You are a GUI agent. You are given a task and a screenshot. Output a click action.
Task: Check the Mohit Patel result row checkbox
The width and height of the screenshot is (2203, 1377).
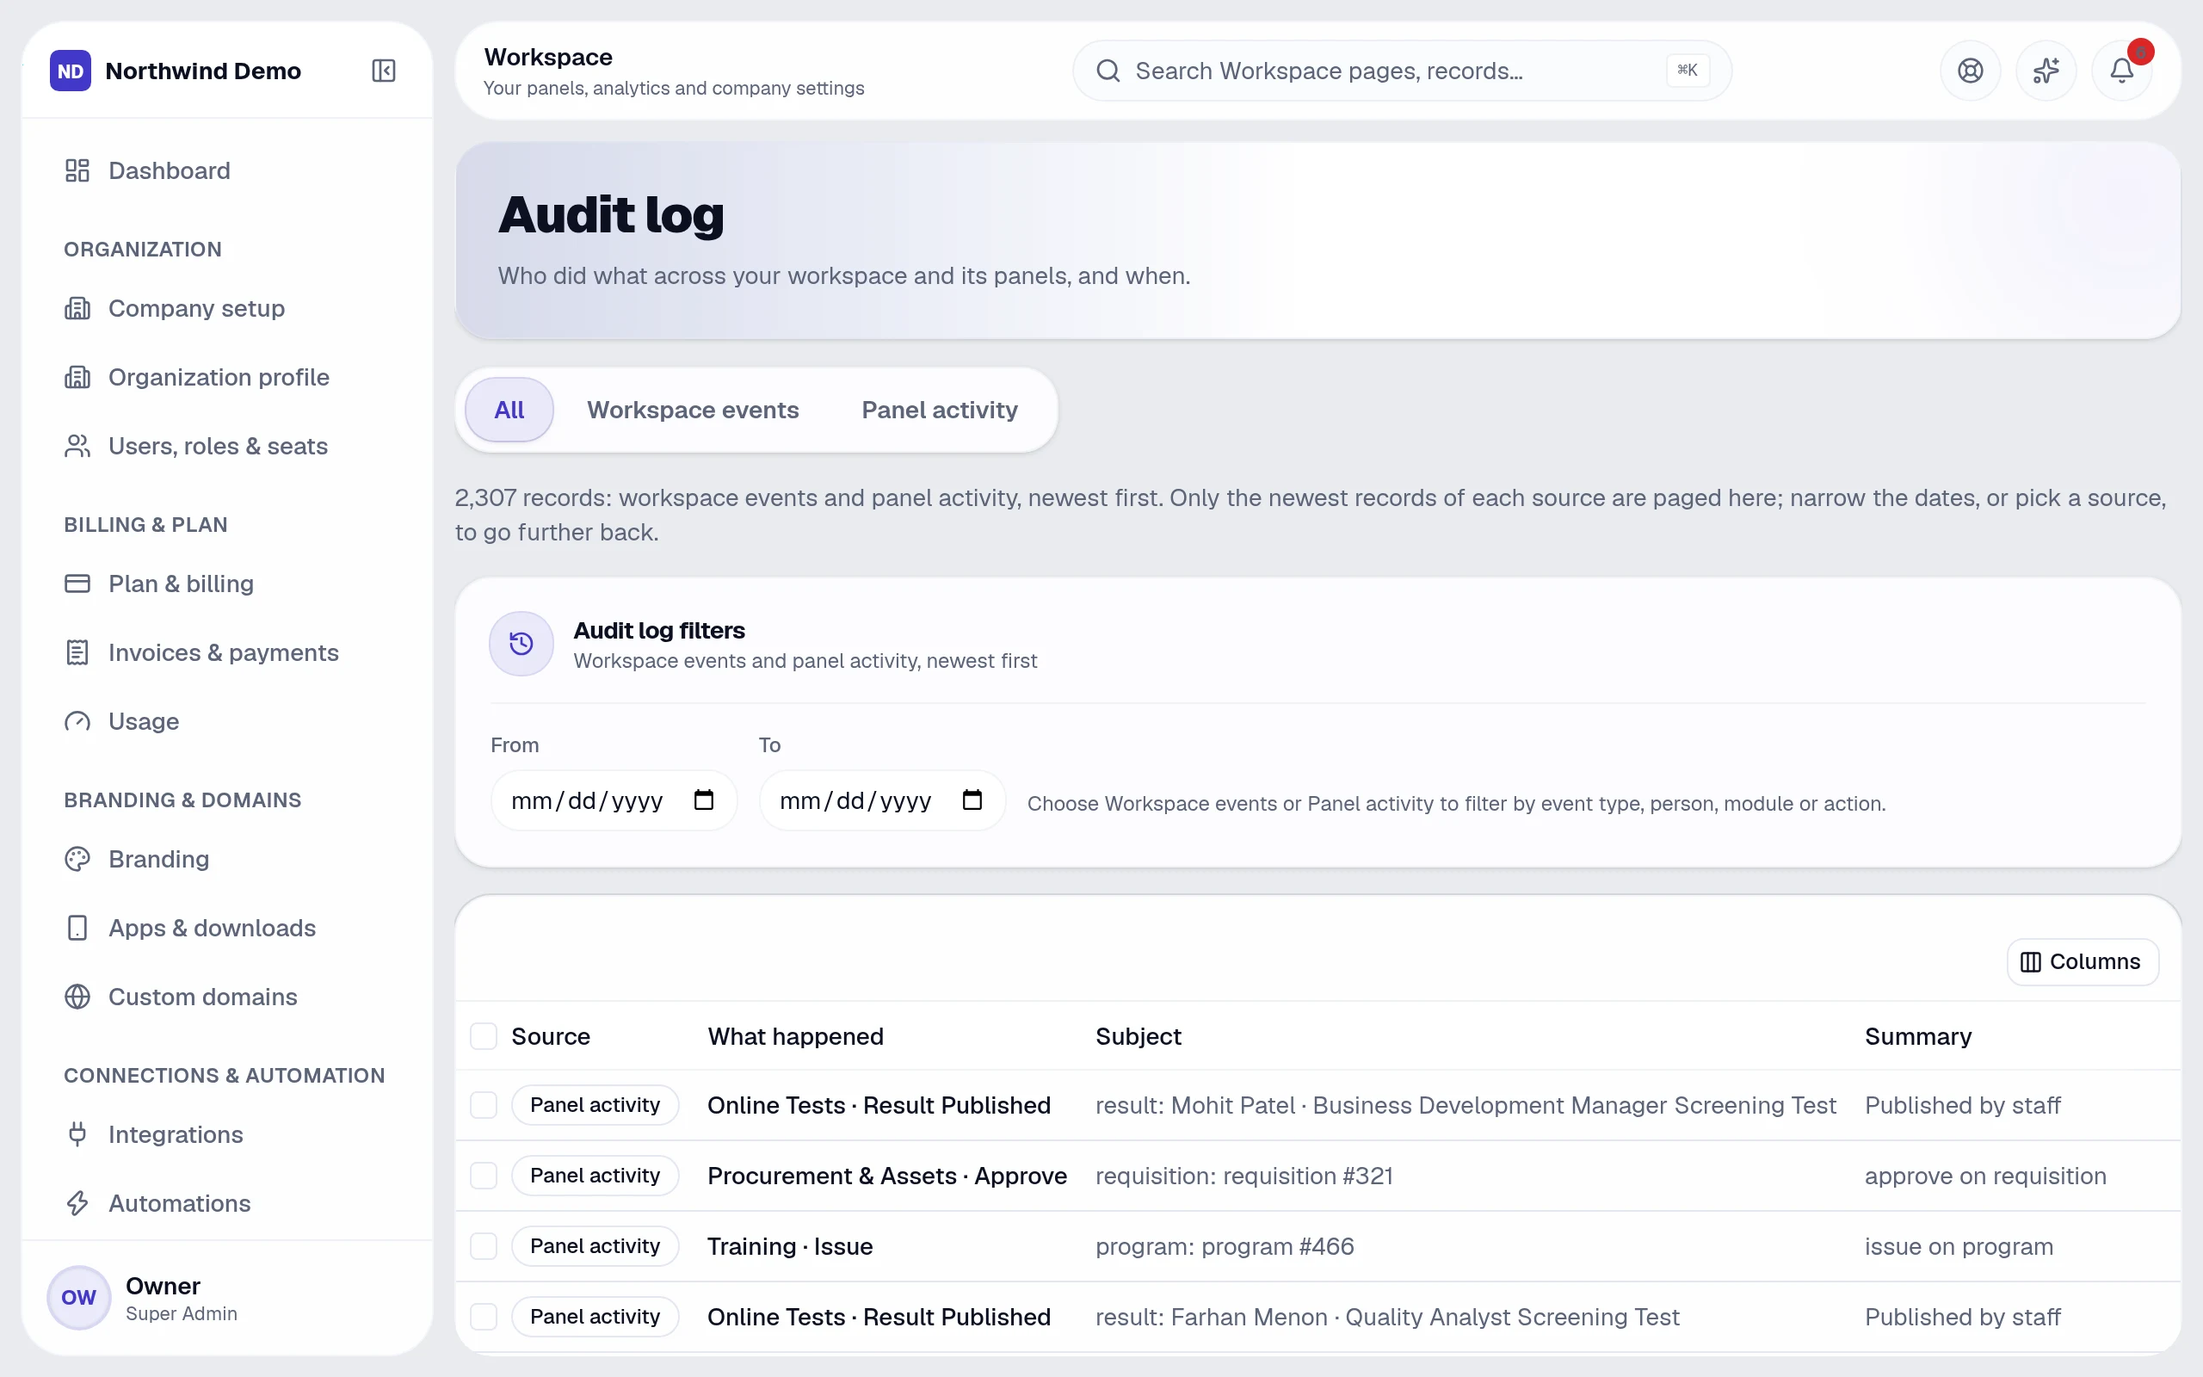(484, 1106)
